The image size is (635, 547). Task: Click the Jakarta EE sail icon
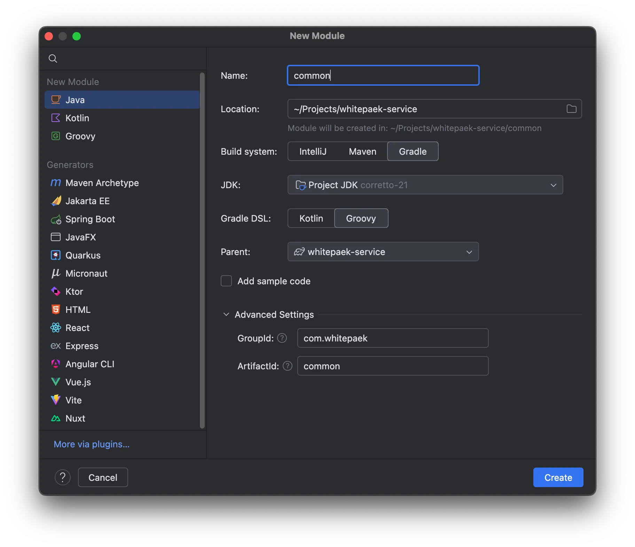click(x=56, y=201)
